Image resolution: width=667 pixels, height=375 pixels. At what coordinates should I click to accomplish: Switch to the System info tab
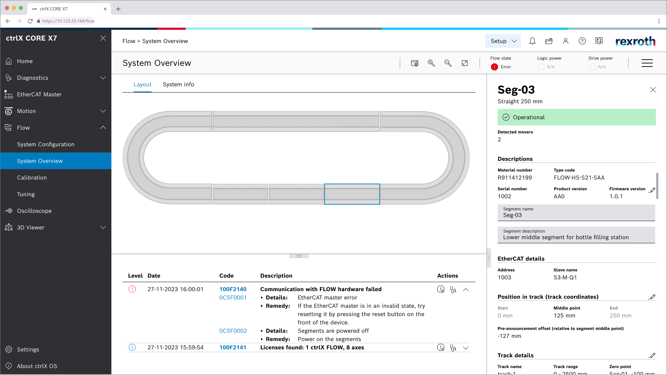click(178, 84)
